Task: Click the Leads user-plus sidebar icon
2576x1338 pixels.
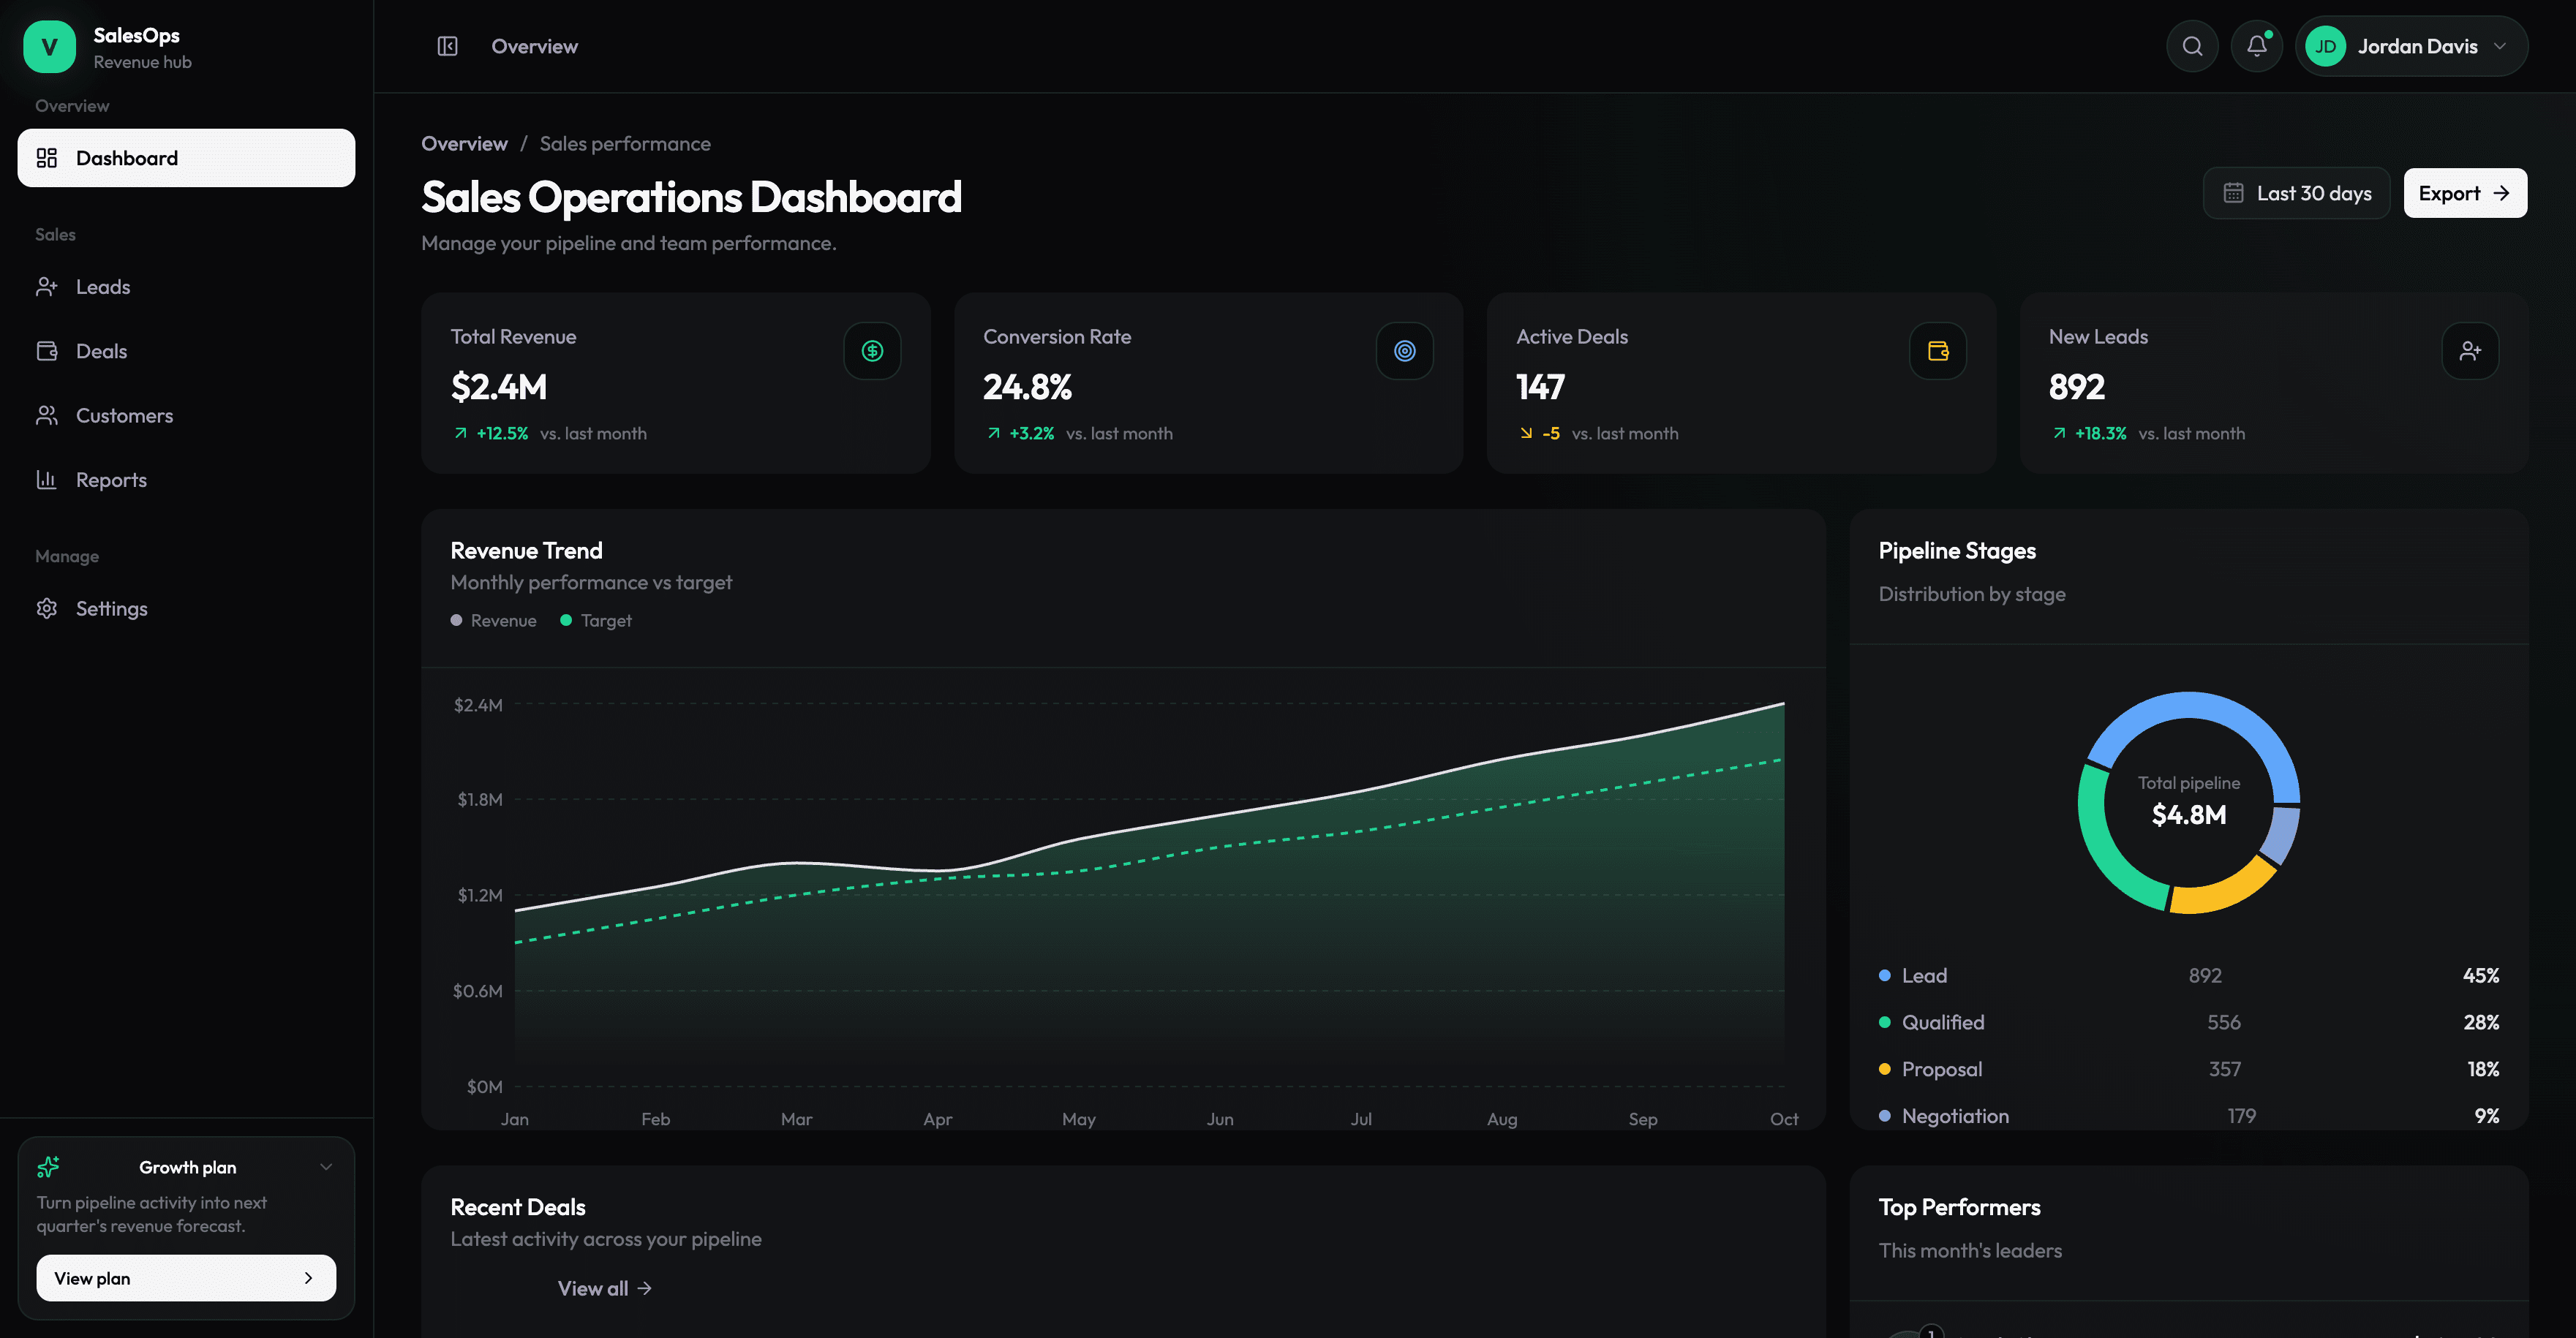Action: 47,287
